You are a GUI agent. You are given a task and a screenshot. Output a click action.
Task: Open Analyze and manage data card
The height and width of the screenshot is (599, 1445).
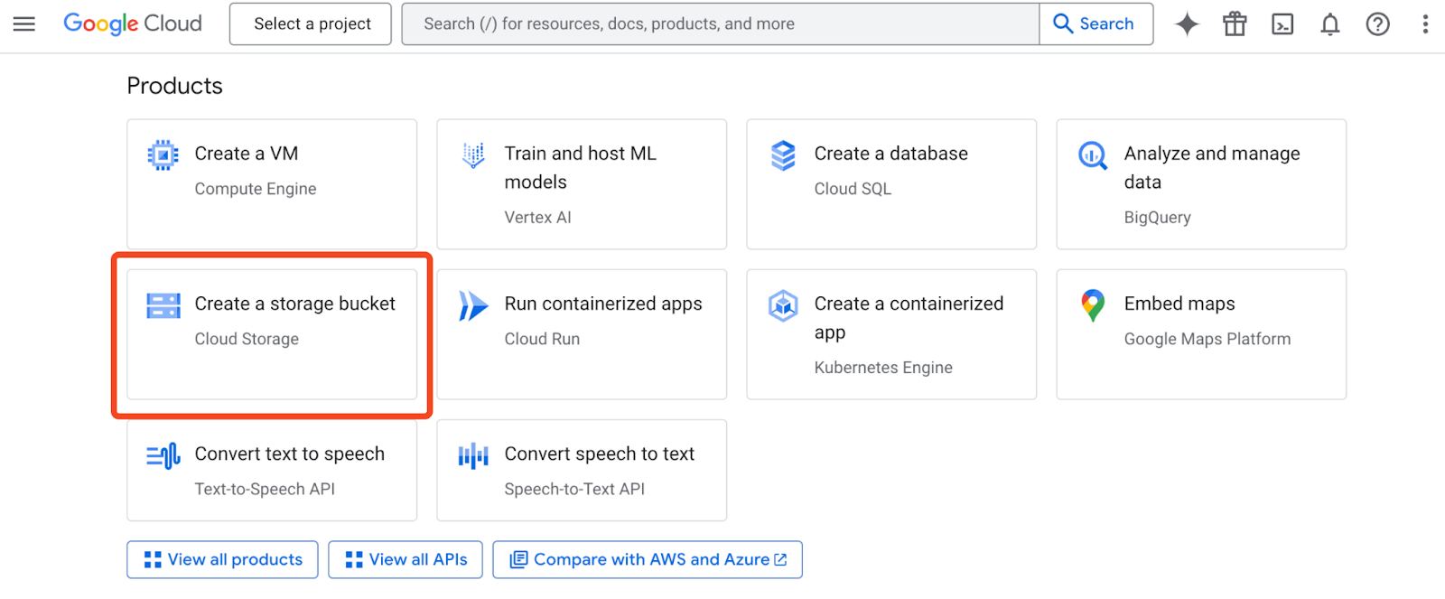(x=1212, y=168)
